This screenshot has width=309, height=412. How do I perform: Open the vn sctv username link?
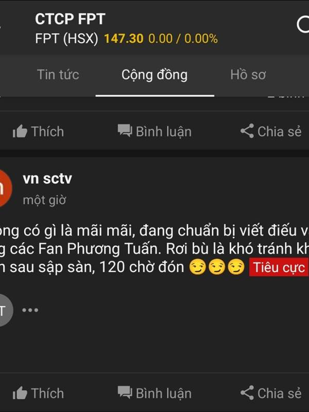[47, 179]
